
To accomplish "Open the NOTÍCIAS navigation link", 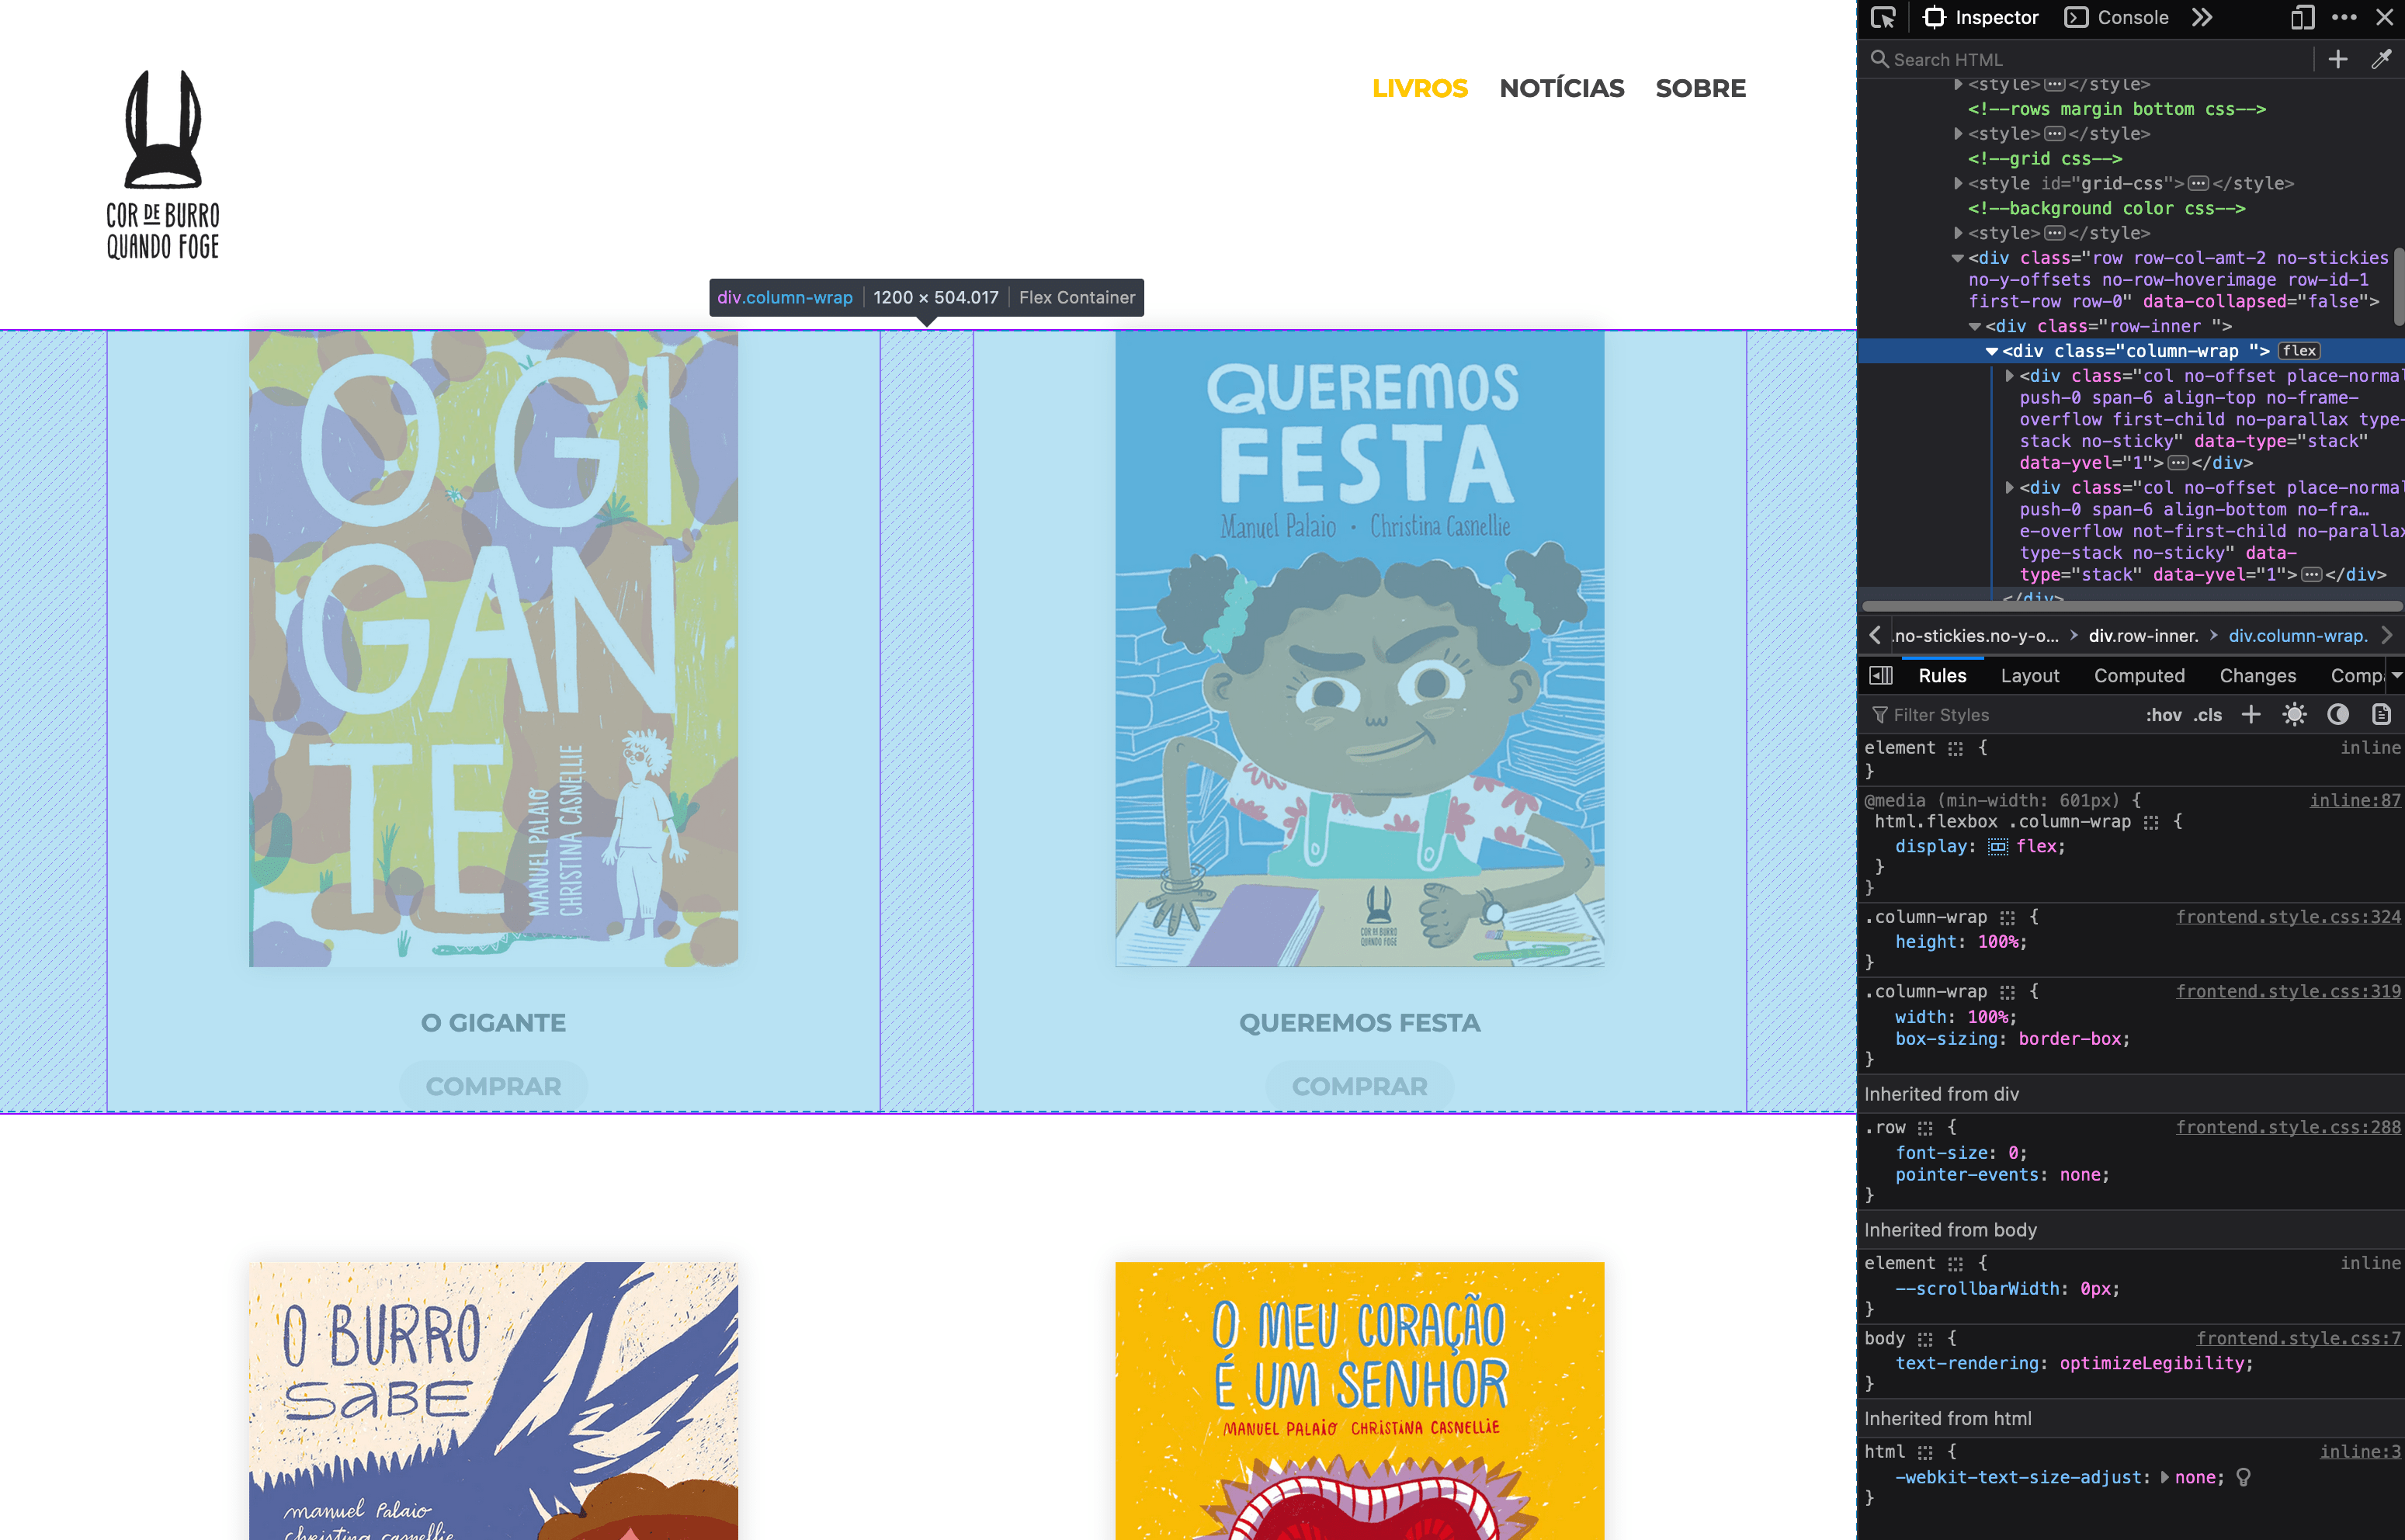I will 1561,88.
